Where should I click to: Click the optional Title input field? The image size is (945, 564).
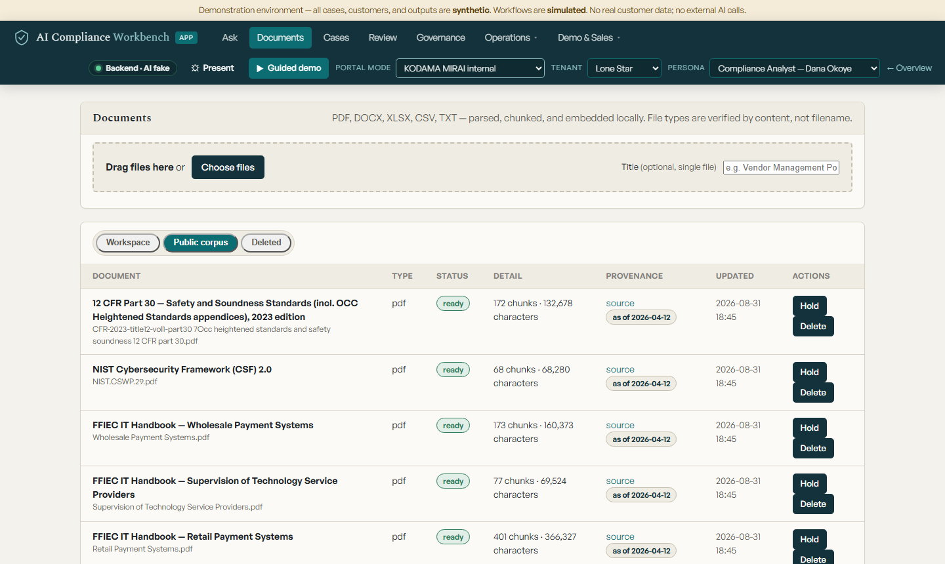[781, 168]
